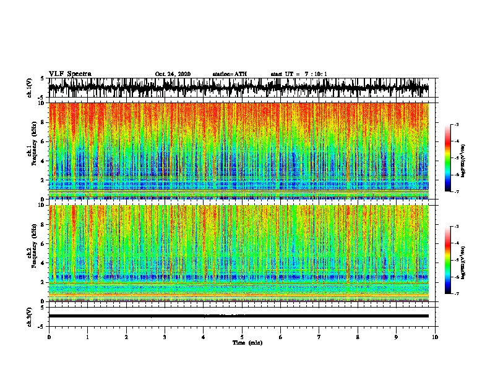Click time axis tick label "2"
Screen dimensions: 490x378
pos(126,337)
